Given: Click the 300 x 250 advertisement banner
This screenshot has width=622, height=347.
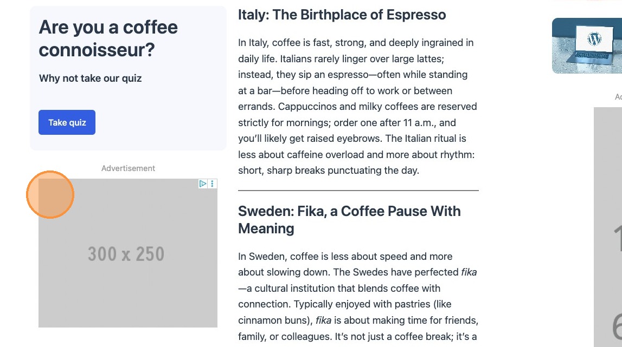Looking at the screenshot, I should click(x=127, y=253).
